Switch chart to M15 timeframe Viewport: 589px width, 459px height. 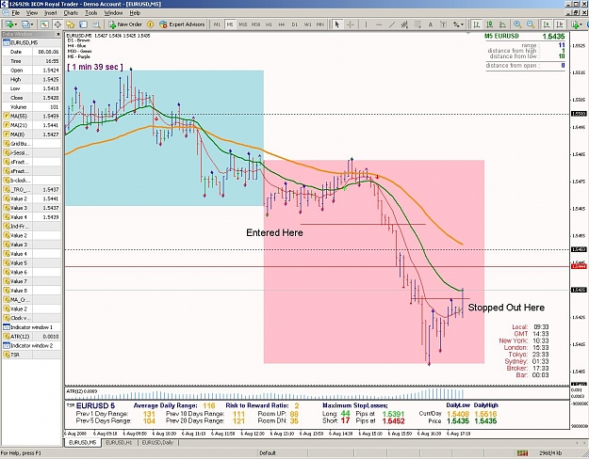[x=242, y=24]
